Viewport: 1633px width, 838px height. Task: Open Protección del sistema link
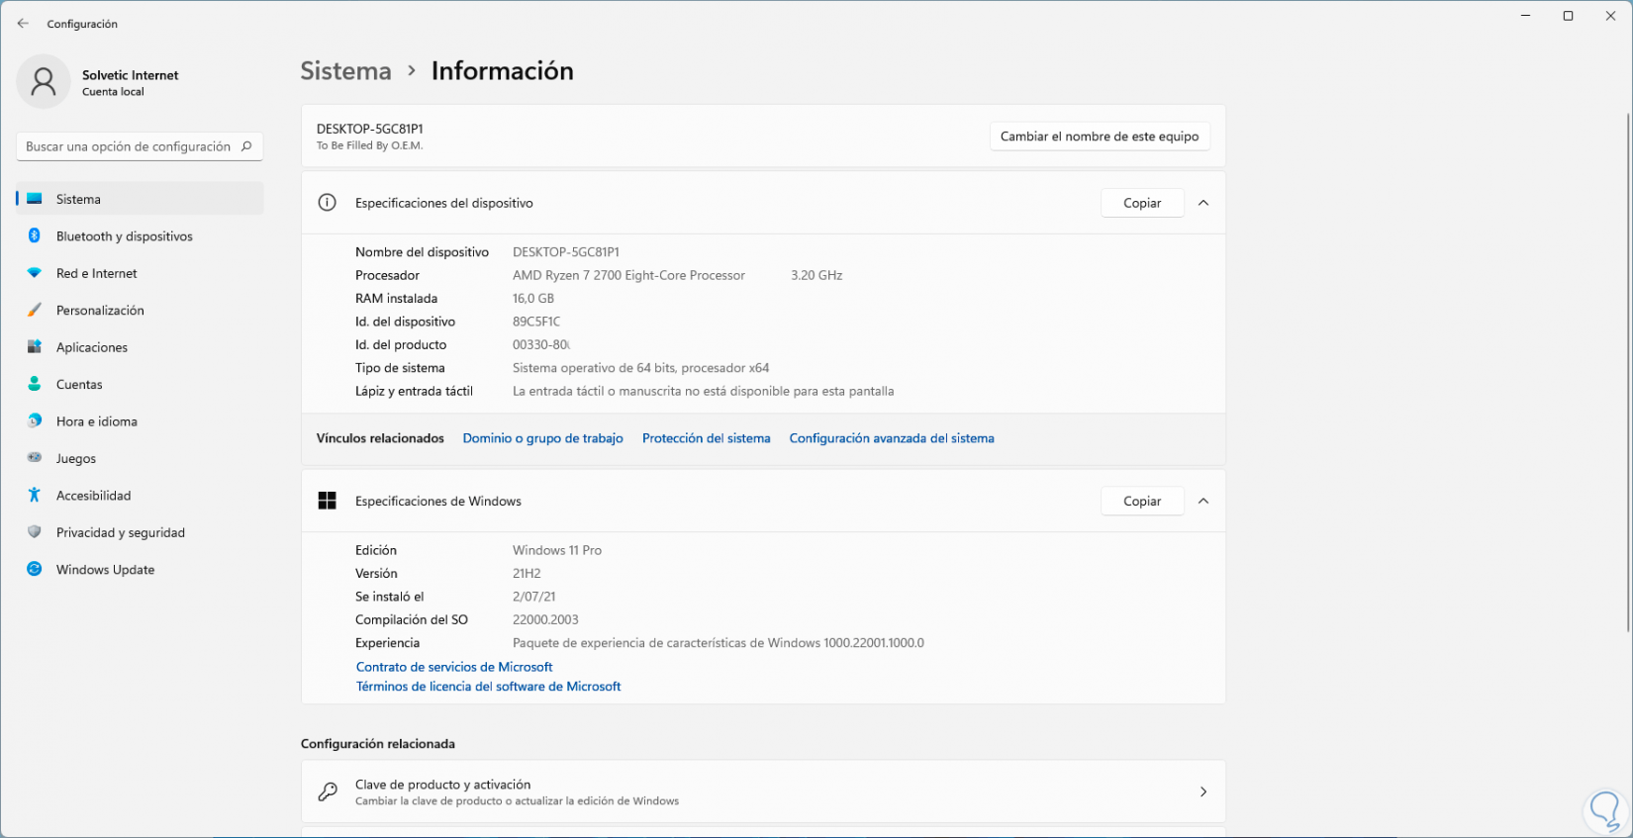point(706,438)
